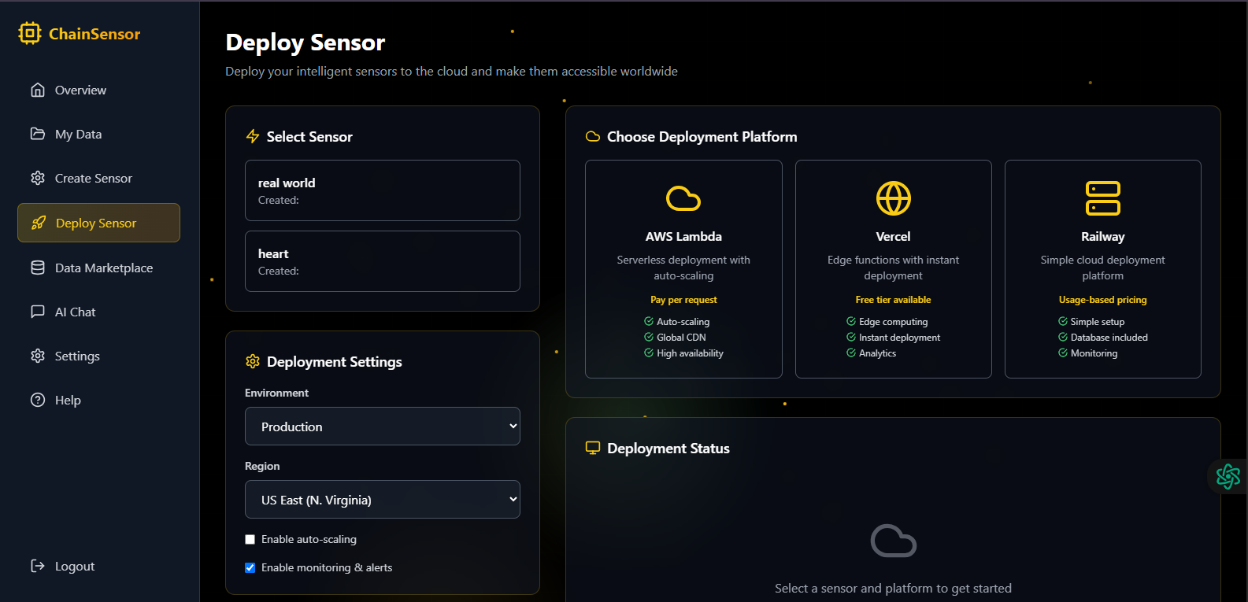1248x602 pixels.
Task: Click the Logout arrow icon
Action: point(38,566)
